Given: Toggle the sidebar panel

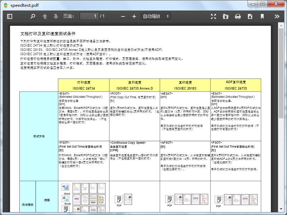Looking at the screenshot, I should click(x=10, y=16).
